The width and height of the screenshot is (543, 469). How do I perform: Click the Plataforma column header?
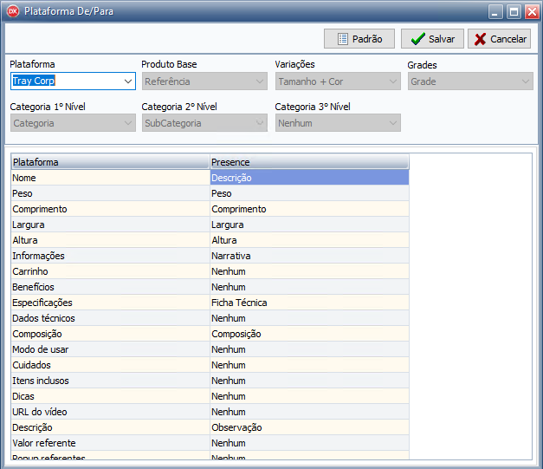[x=111, y=162]
